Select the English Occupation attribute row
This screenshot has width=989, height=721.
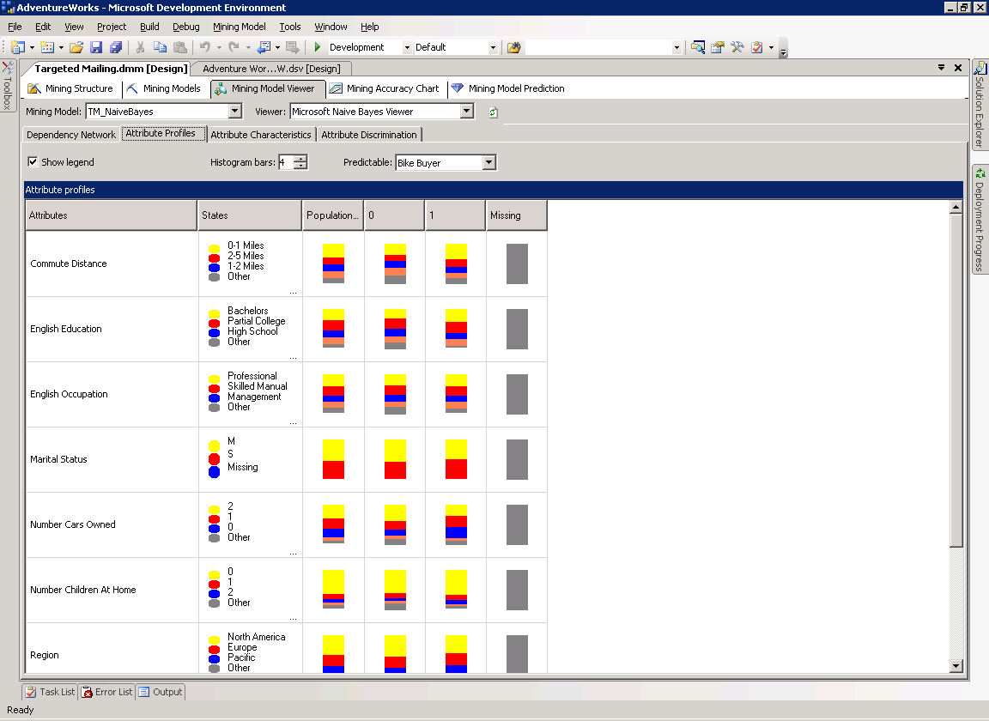tap(287, 394)
